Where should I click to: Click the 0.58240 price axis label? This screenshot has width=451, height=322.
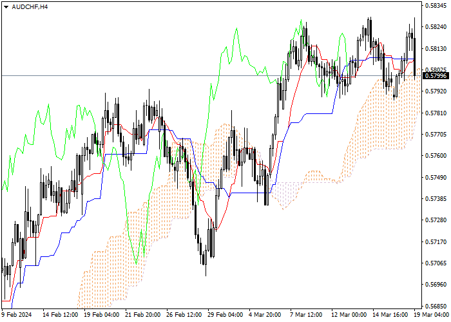[436, 27]
